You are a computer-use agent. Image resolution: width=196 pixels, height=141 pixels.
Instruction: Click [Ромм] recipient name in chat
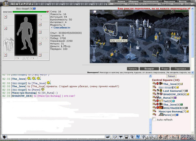(x=36, y=90)
